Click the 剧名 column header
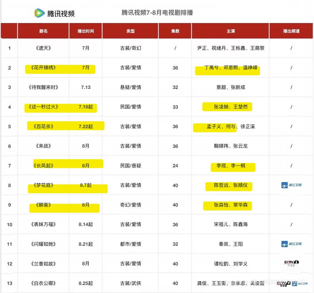The image size is (314, 293). pos(43,31)
